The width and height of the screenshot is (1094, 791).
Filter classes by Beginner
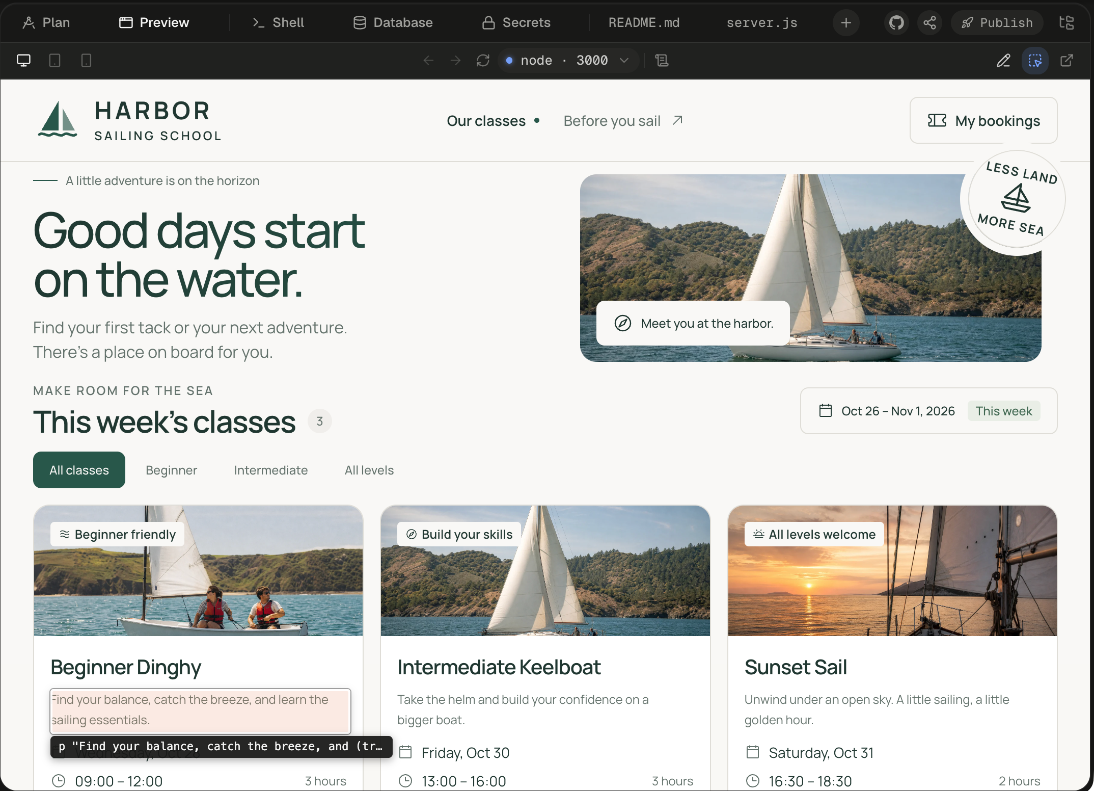(x=171, y=470)
